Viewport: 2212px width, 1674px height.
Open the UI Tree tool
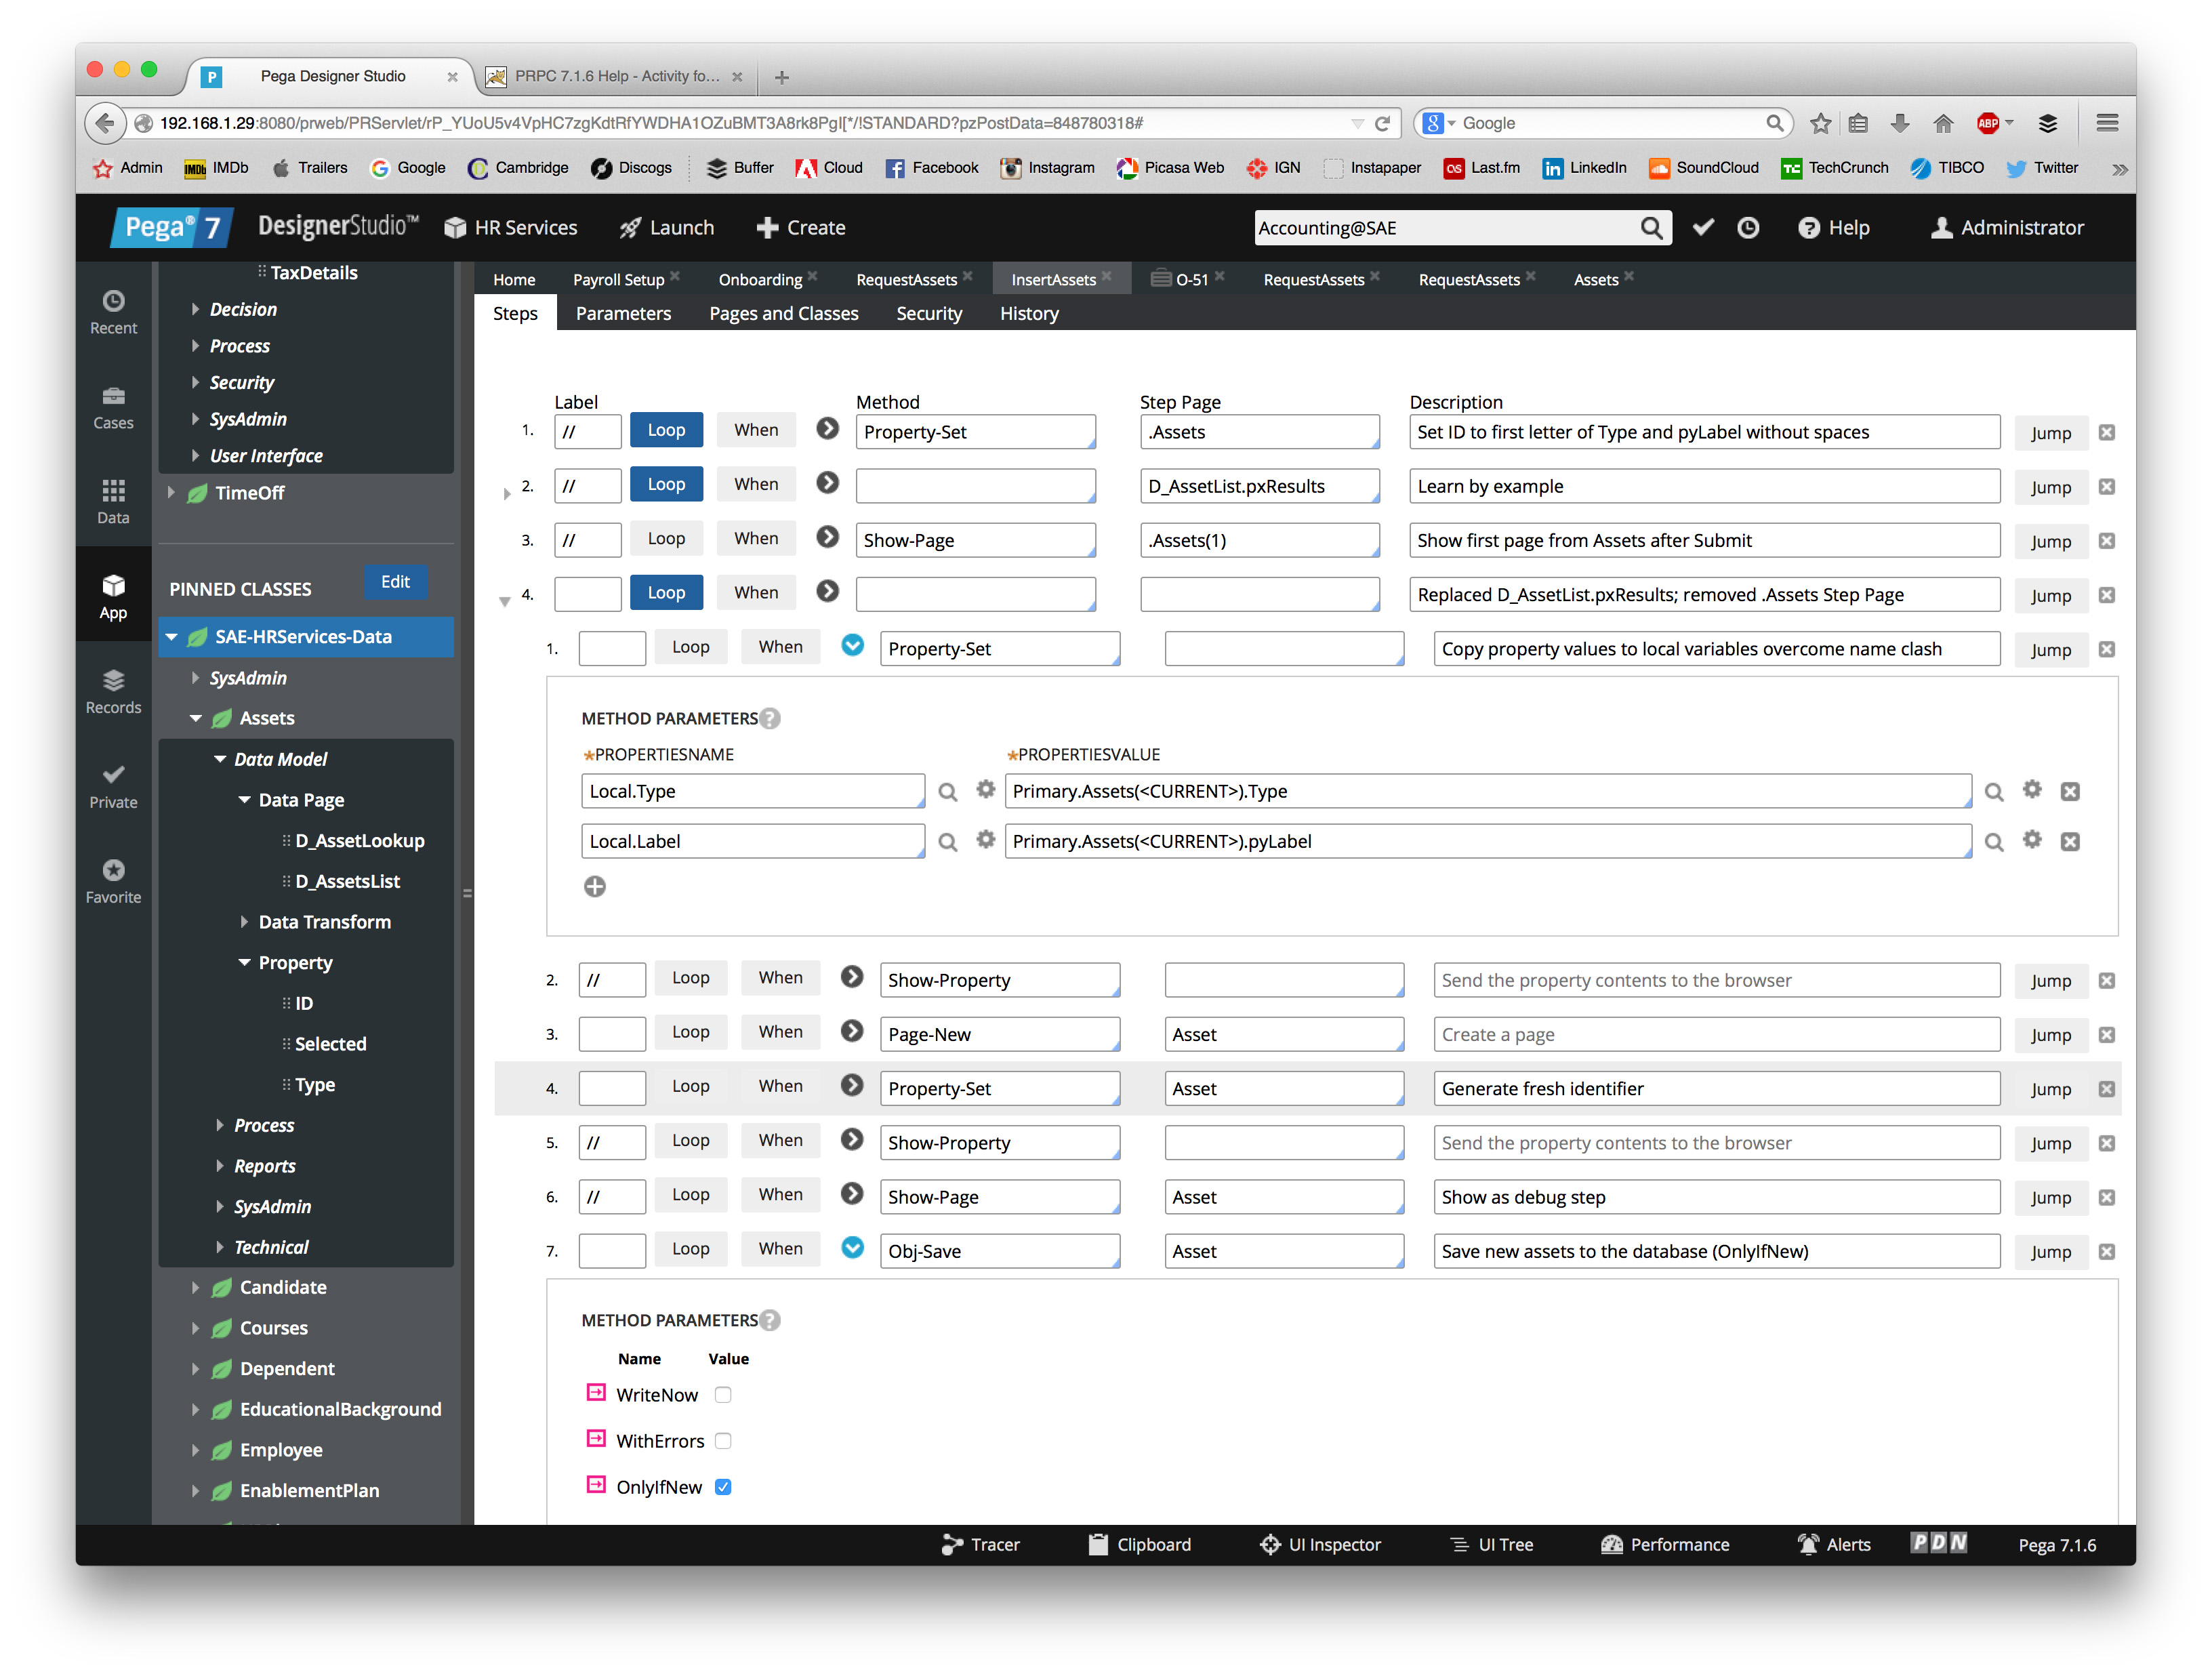point(1492,1544)
